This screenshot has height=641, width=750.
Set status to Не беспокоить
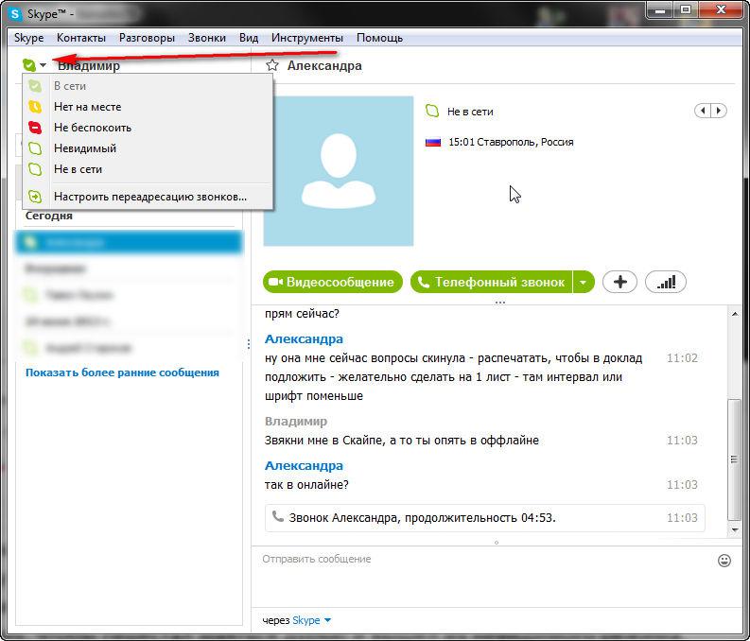coord(148,128)
